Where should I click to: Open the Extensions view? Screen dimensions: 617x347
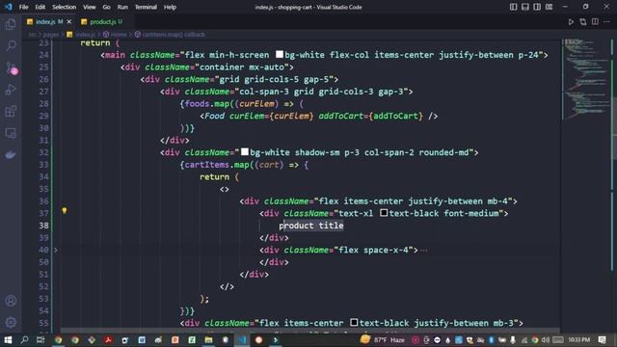(x=11, y=112)
